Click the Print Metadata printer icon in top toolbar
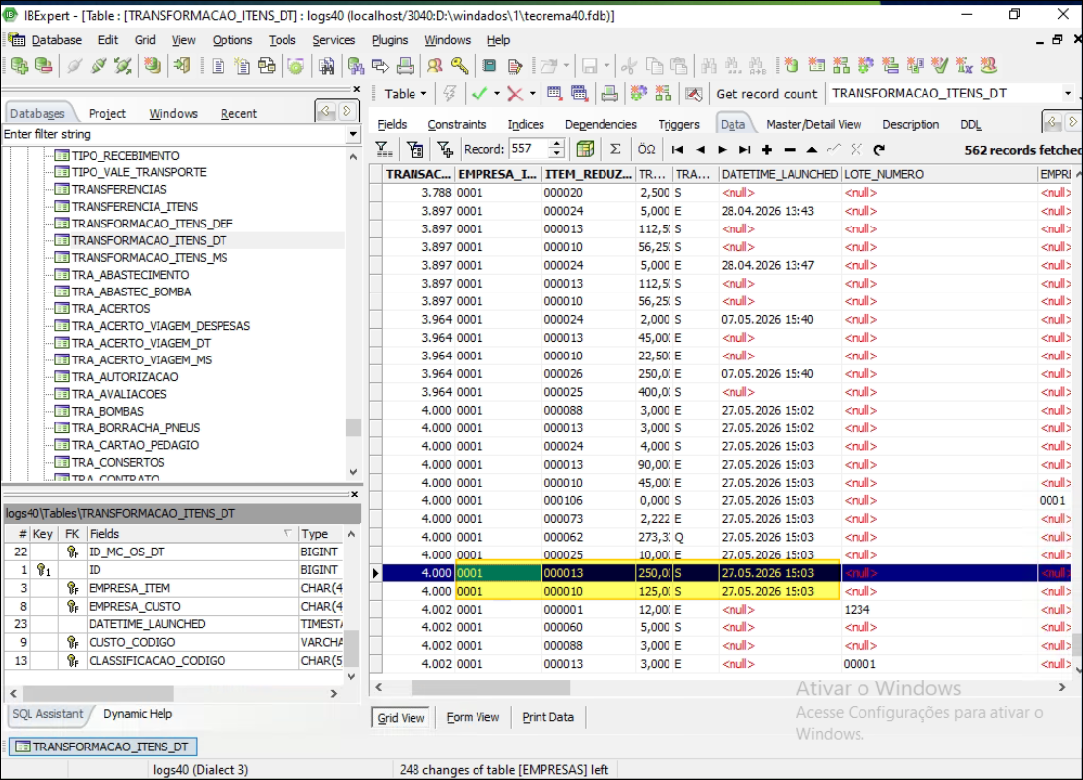 point(406,66)
